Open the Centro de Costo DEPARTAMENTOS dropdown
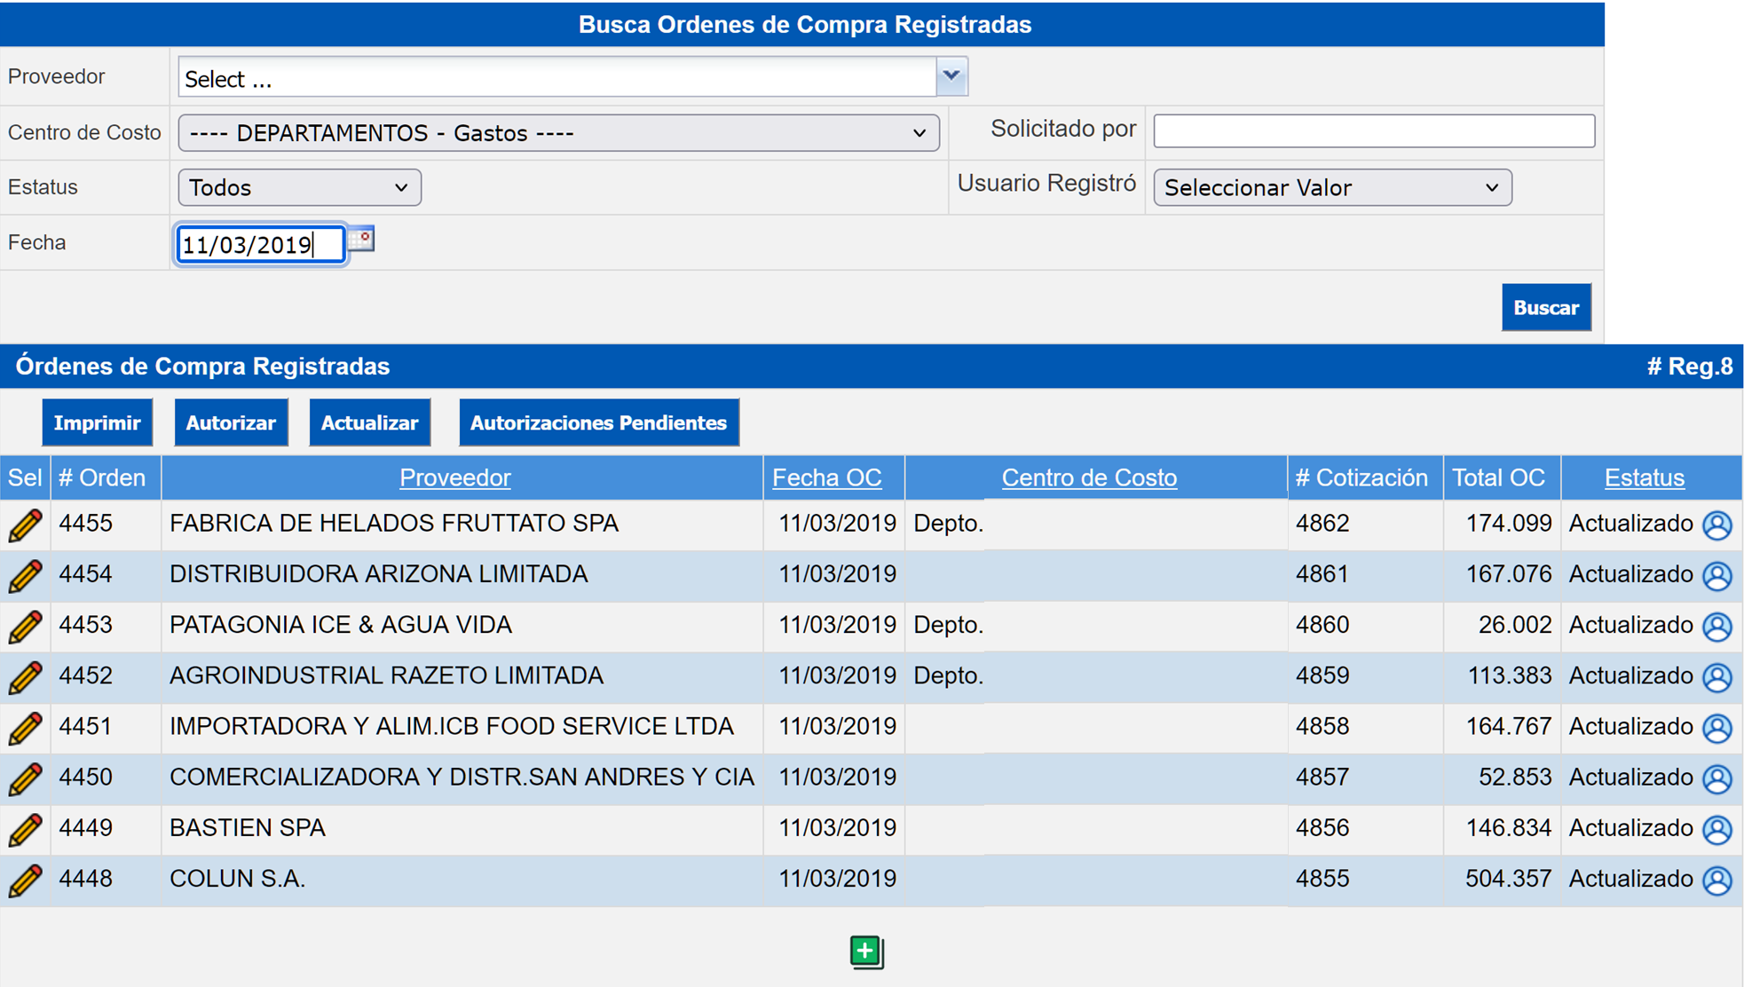 point(558,133)
